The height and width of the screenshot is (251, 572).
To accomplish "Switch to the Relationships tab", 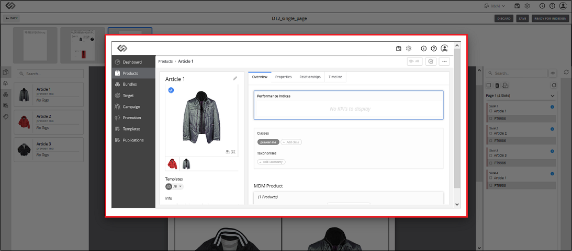I will coord(310,77).
